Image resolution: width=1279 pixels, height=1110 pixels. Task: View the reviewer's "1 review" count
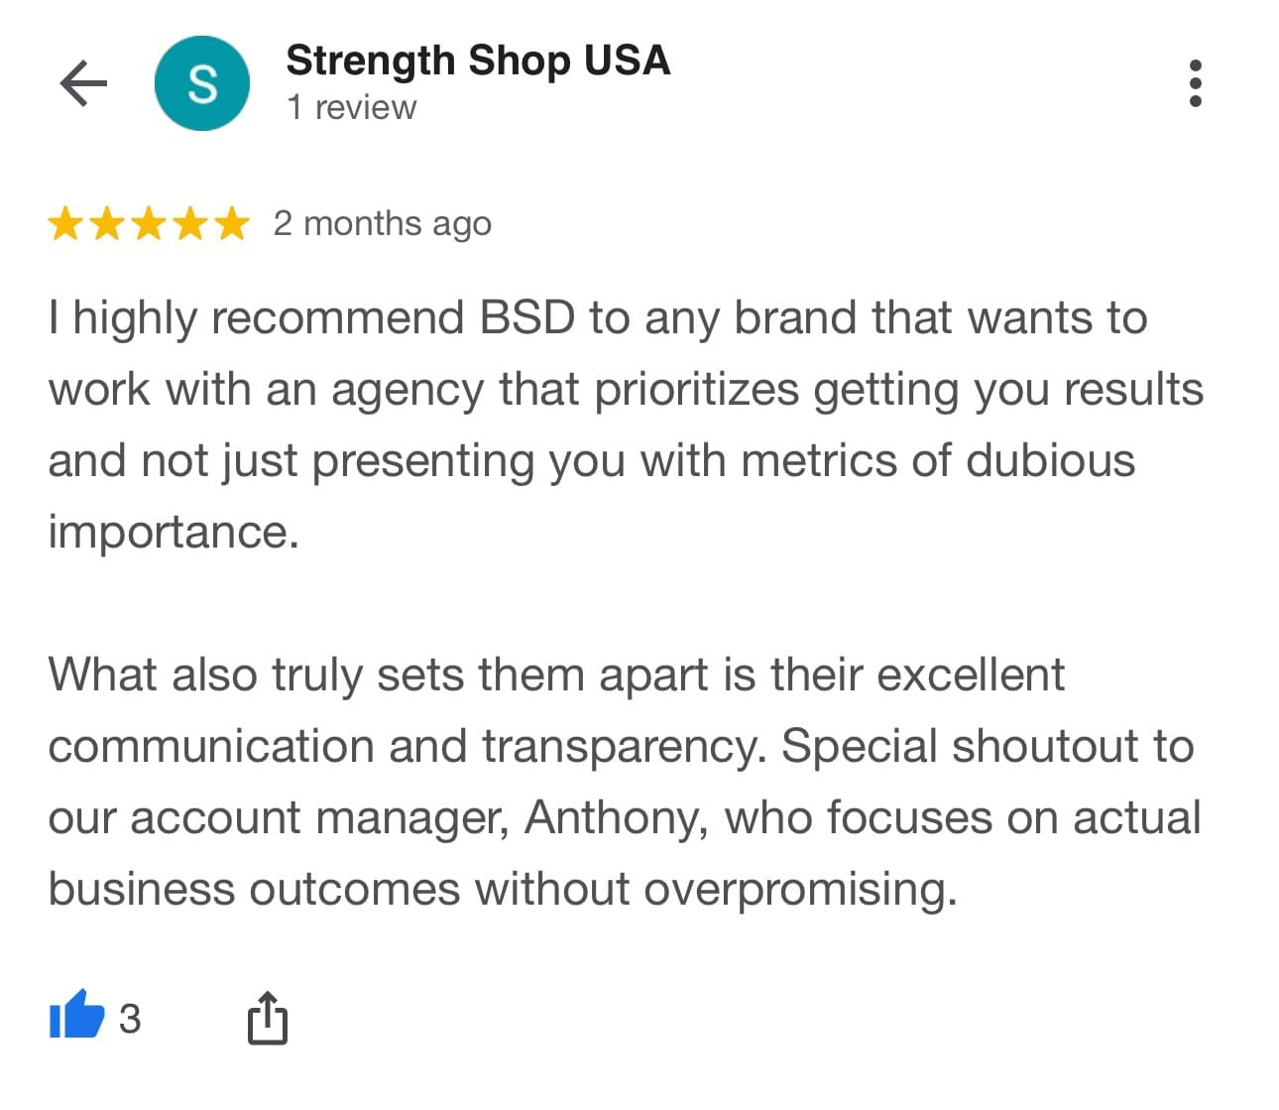(351, 107)
